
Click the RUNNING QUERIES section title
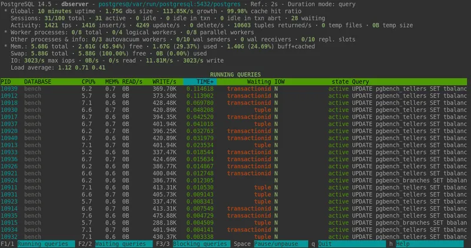235,75
